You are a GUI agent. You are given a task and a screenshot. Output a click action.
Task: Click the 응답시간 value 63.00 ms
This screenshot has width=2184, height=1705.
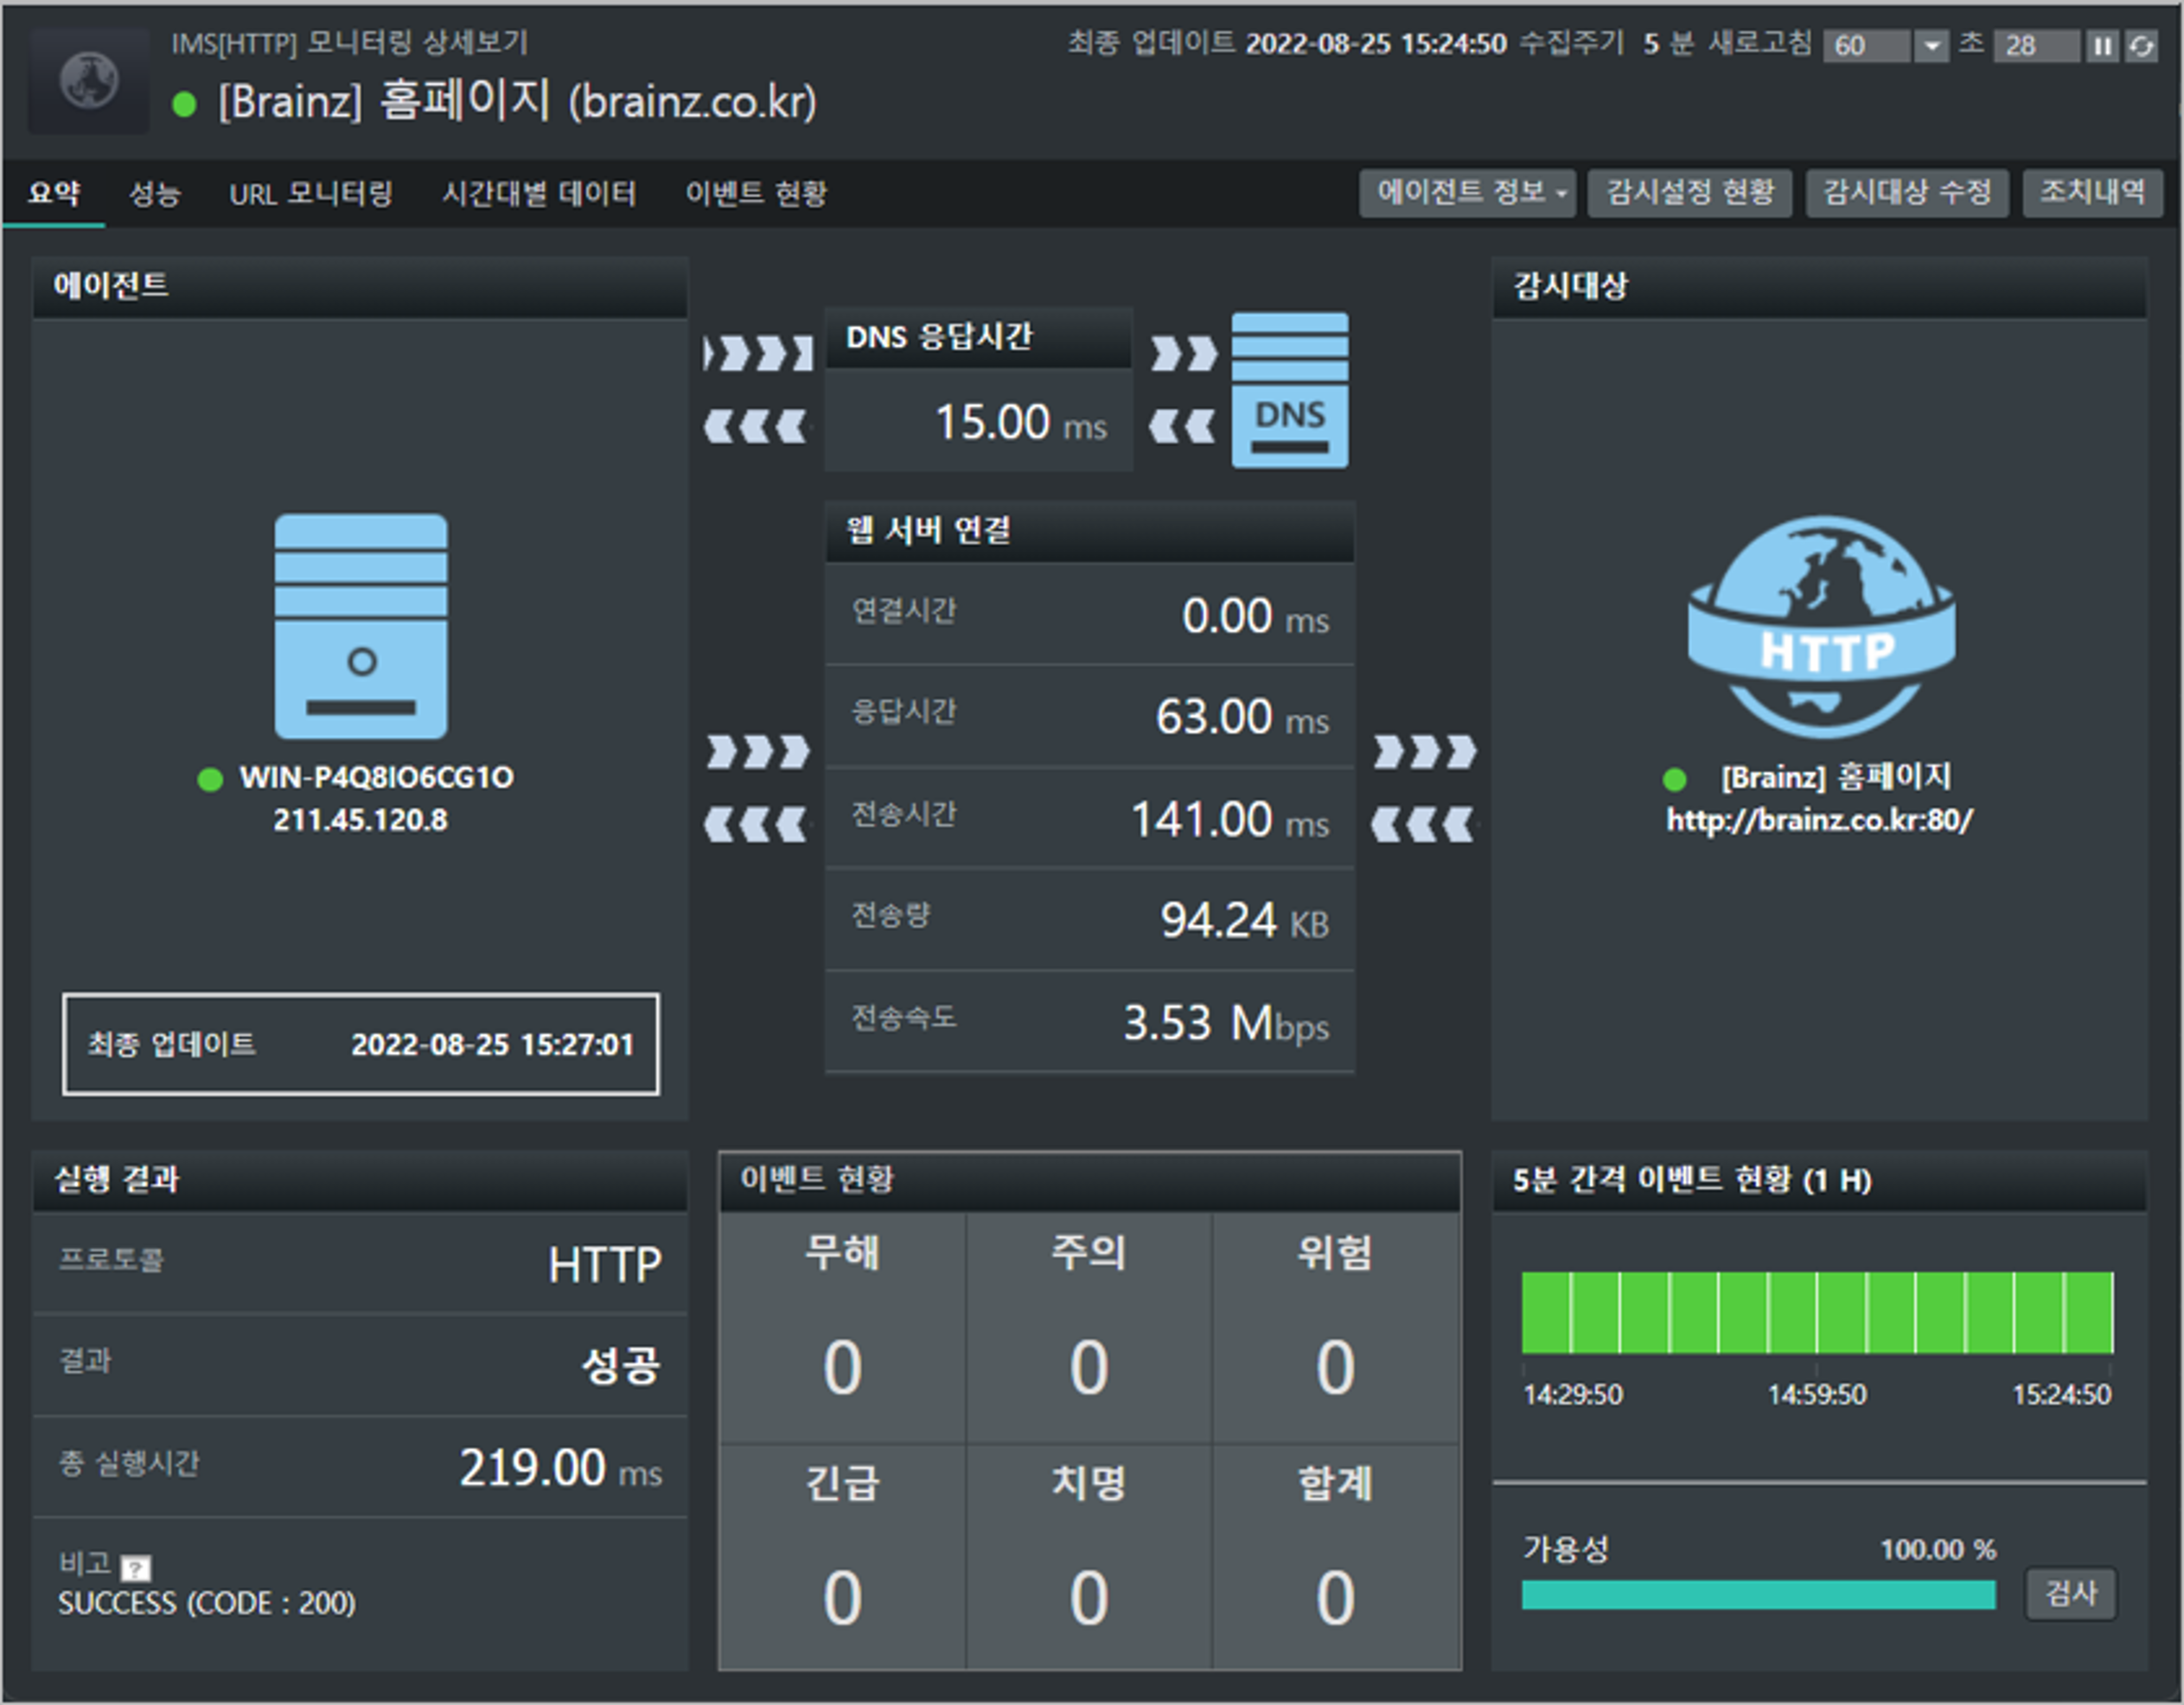1242,718
